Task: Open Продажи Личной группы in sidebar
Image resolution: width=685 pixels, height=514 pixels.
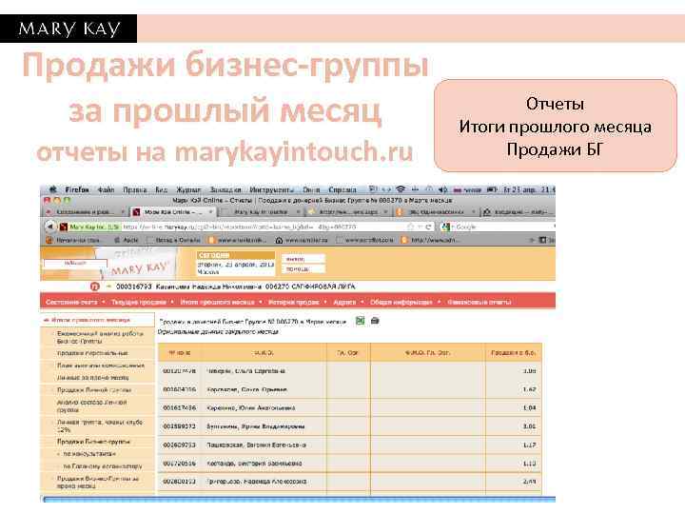Action: pos(94,390)
